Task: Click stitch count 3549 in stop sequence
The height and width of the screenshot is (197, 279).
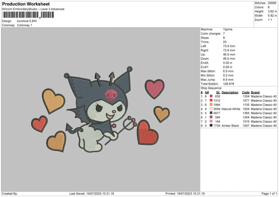Action: tap(217, 109)
